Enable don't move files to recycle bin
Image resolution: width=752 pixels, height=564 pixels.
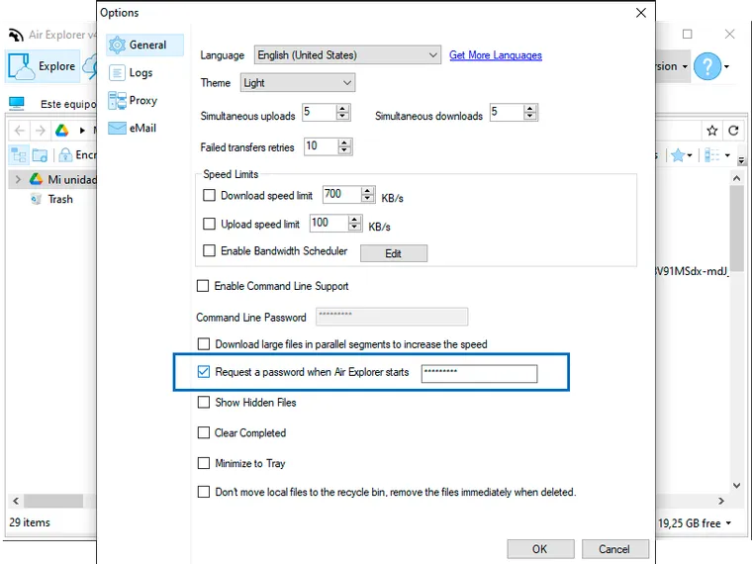[x=204, y=492]
